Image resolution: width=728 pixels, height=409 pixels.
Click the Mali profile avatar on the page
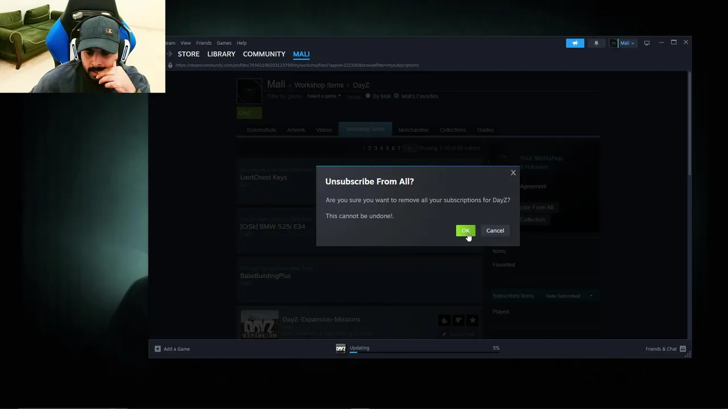(x=249, y=91)
